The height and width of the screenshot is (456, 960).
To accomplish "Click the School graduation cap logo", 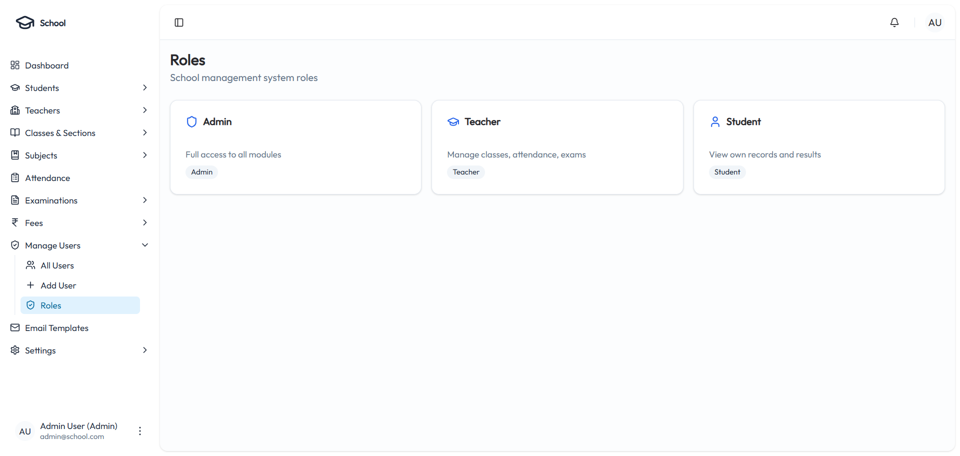I will pyautogui.click(x=25, y=22).
